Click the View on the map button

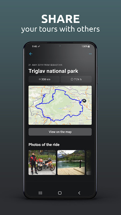60,132
